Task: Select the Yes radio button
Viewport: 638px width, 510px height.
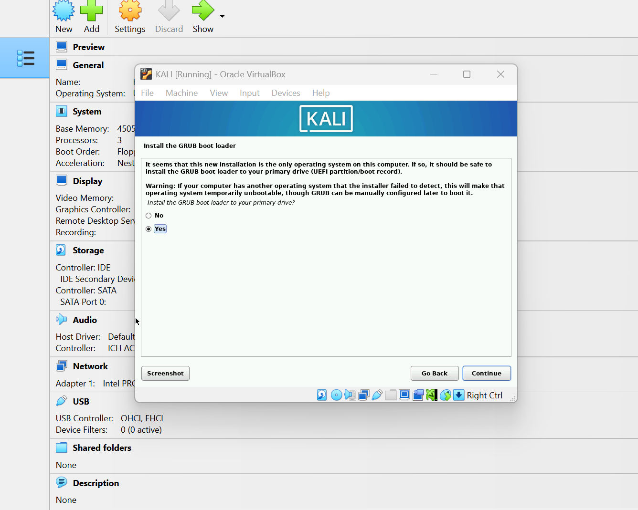Action: [x=149, y=229]
